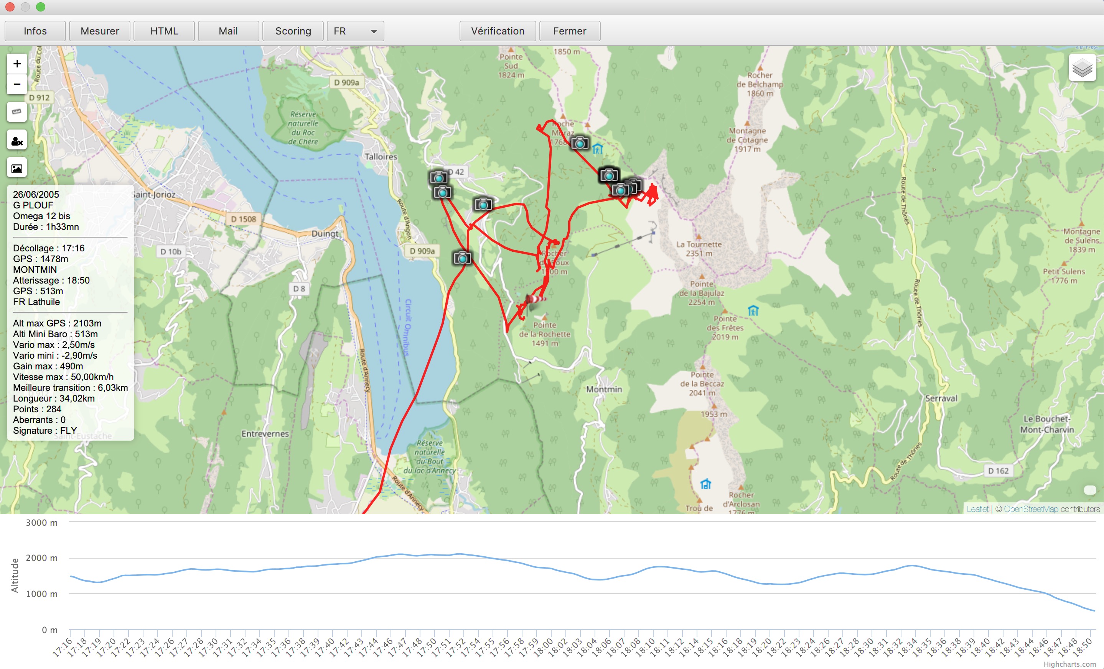Click the green macOS maximize button
The height and width of the screenshot is (669, 1104).
[40, 7]
